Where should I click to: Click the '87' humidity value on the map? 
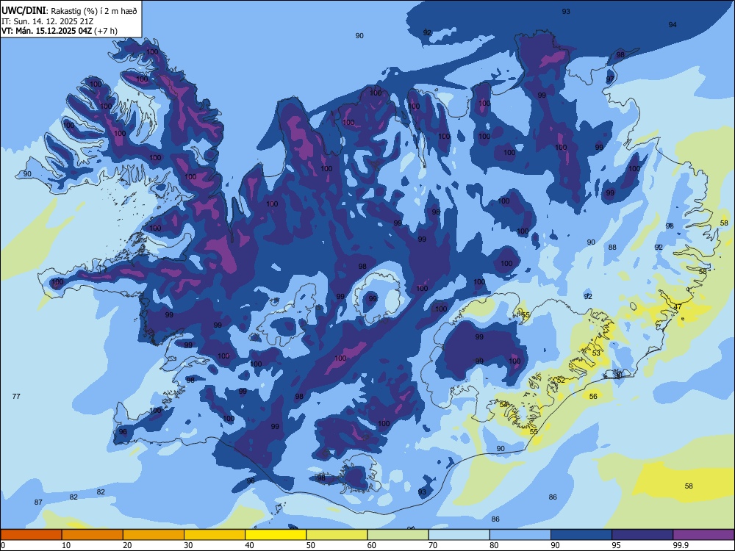point(38,503)
